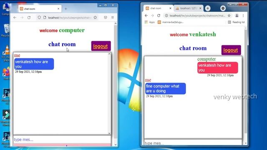The image size is (267, 150).
Task: Go back in the Chrome window
Action: click(146, 15)
